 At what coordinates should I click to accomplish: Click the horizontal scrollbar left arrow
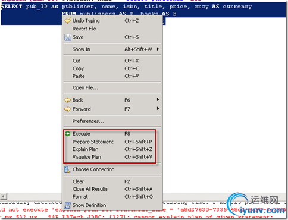4,196
